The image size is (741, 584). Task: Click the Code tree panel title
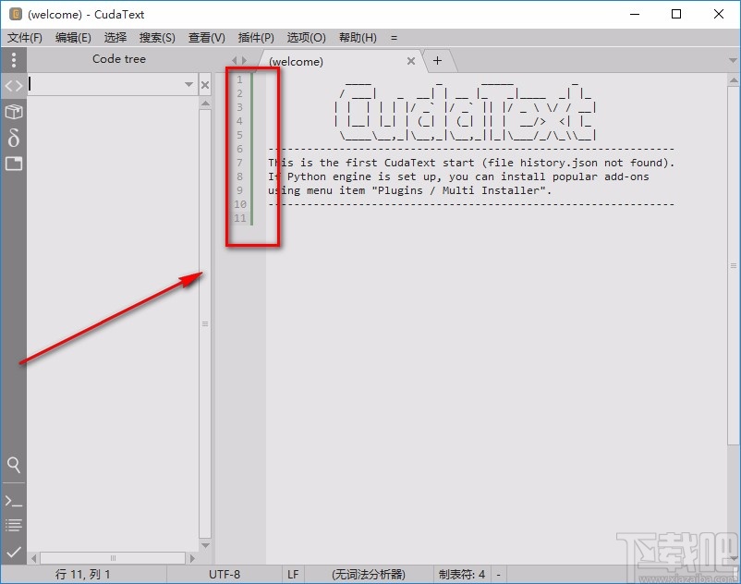click(x=119, y=59)
